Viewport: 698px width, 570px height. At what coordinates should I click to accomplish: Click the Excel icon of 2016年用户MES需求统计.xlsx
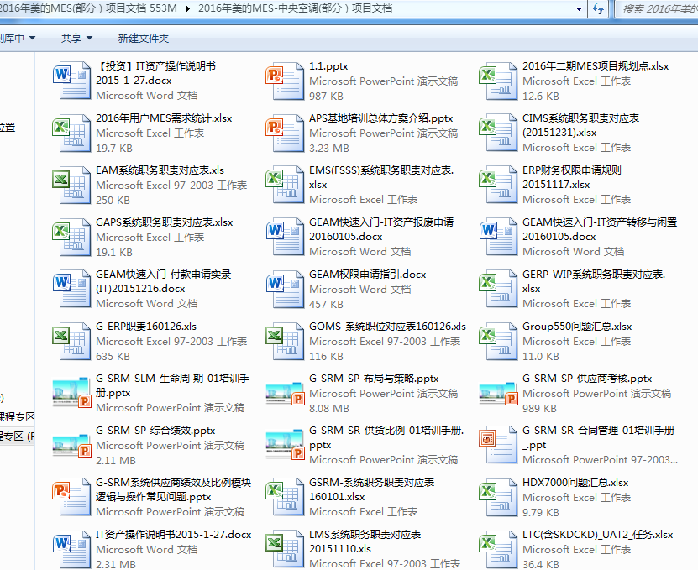click(x=71, y=133)
